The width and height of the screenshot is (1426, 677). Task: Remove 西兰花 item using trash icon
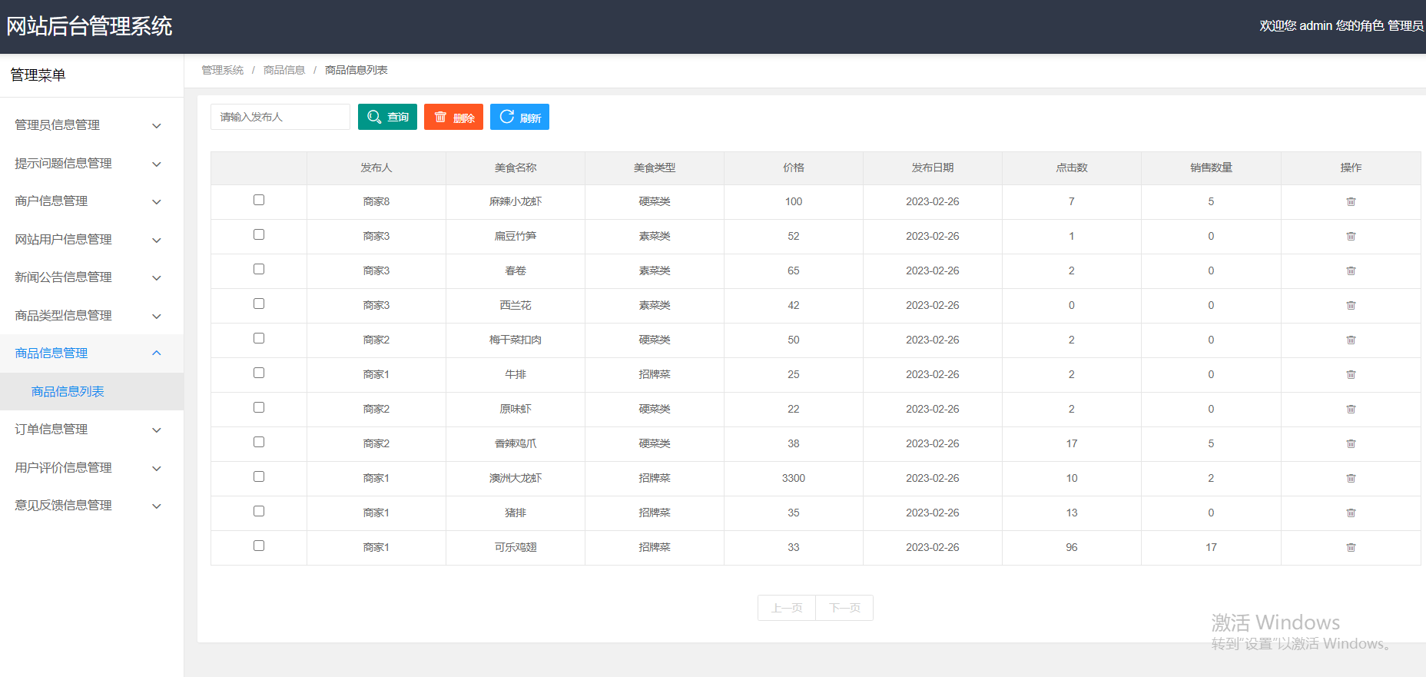1351,305
